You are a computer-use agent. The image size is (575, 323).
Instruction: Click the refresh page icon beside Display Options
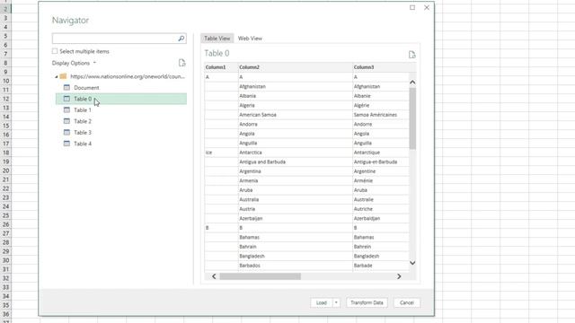(x=181, y=63)
